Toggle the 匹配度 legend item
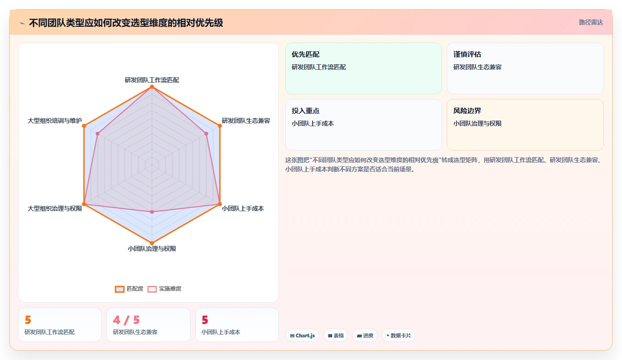Image resolution: width=622 pixels, height=360 pixels. coord(129,289)
